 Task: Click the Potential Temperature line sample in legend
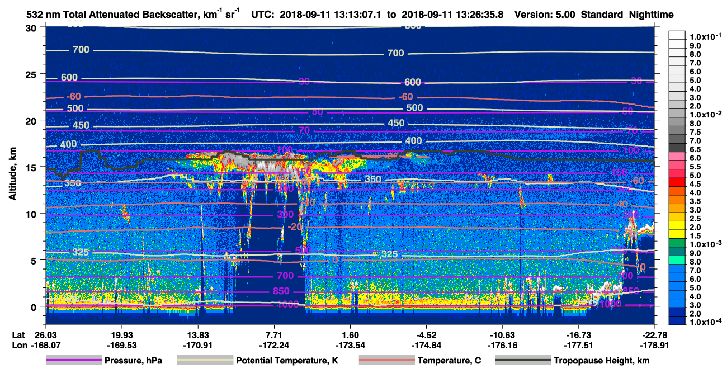coord(205,360)
